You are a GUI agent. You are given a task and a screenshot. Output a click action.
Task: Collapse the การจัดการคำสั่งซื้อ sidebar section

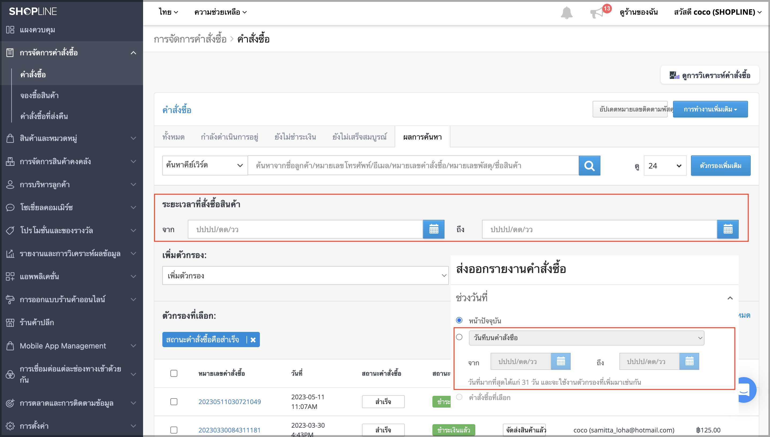[133, 53]
